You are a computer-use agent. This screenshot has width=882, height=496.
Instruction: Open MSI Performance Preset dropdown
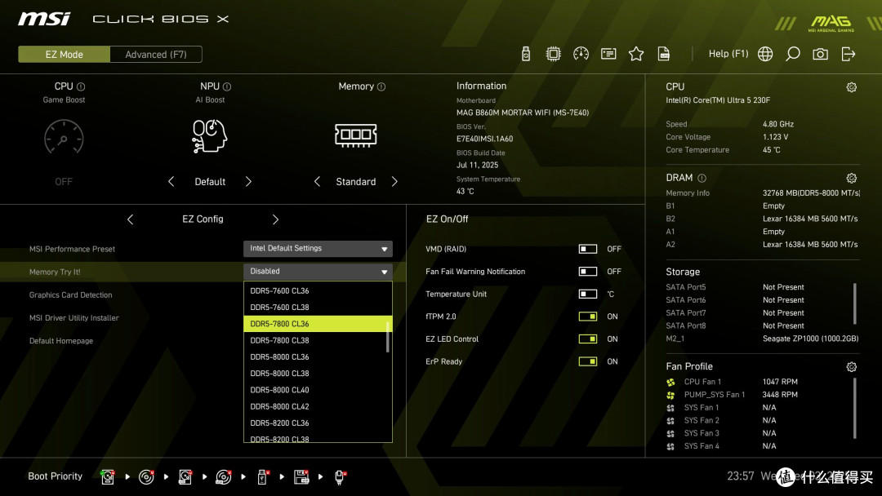pyautogui.click(x=318, y=248)
